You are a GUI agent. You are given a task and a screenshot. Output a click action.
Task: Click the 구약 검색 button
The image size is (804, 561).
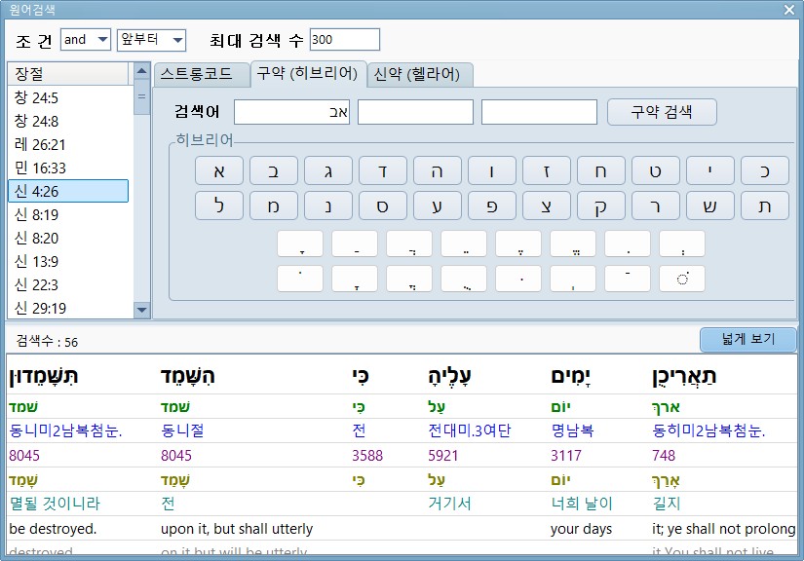coord(662,112)
